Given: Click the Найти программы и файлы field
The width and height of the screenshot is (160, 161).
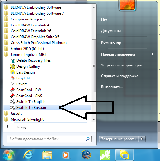Looking at the screenshot, I should tap(49, 139).
